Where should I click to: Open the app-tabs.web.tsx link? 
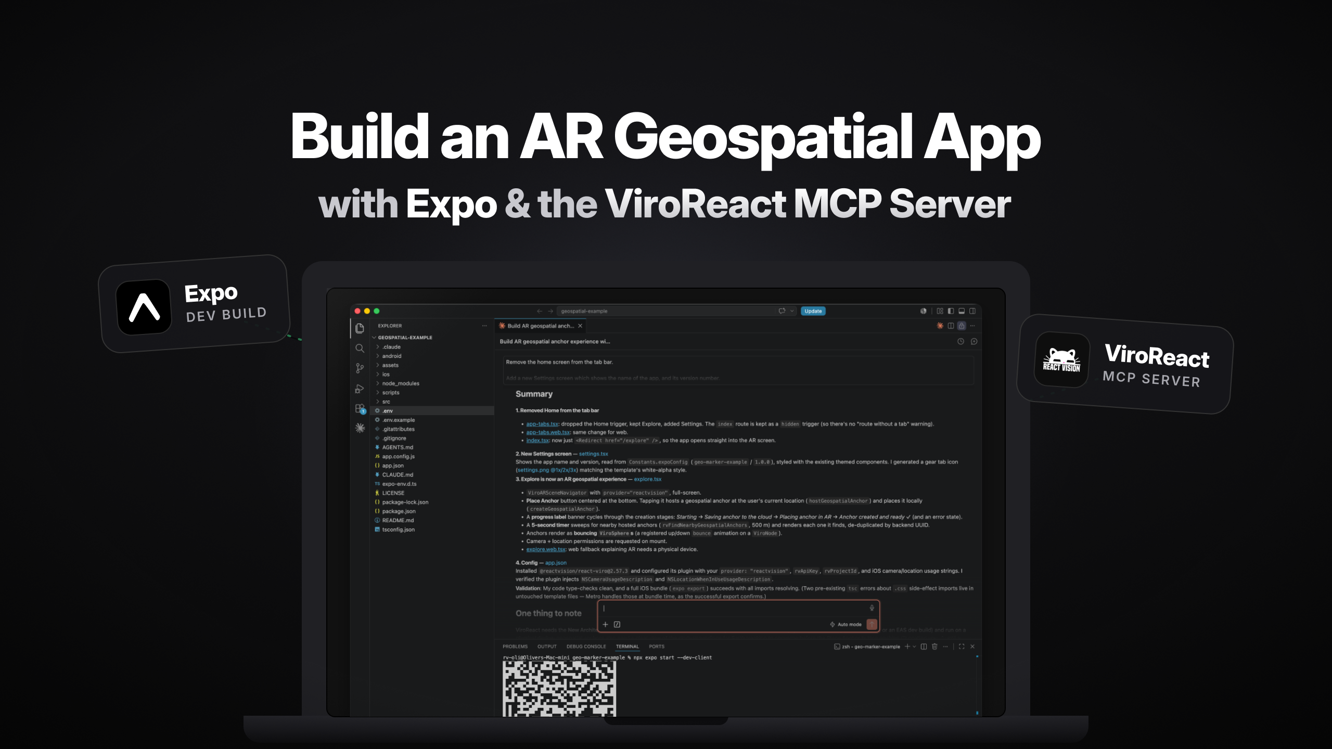[x=548, y=432]
